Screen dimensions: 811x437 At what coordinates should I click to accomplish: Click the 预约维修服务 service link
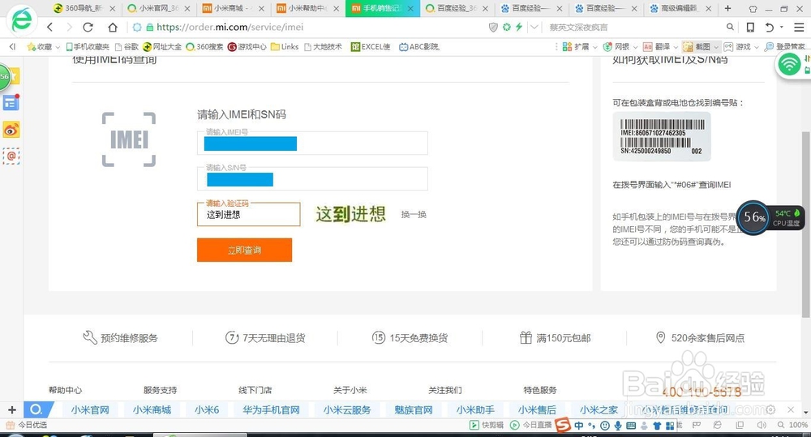click(120, 338)
